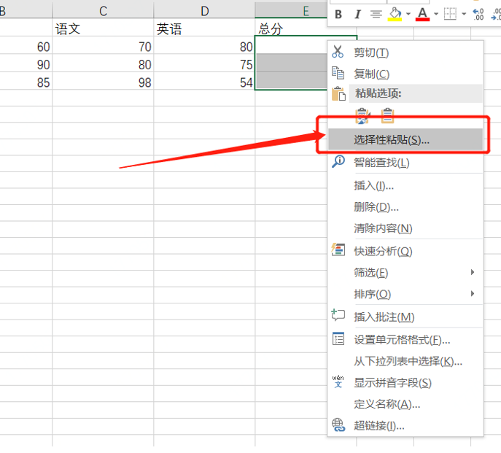The height and width of the screenshot is (453, 501).
Task: Open 设置单元格格式(F)... dialog
Action: (x=405, y=340)
